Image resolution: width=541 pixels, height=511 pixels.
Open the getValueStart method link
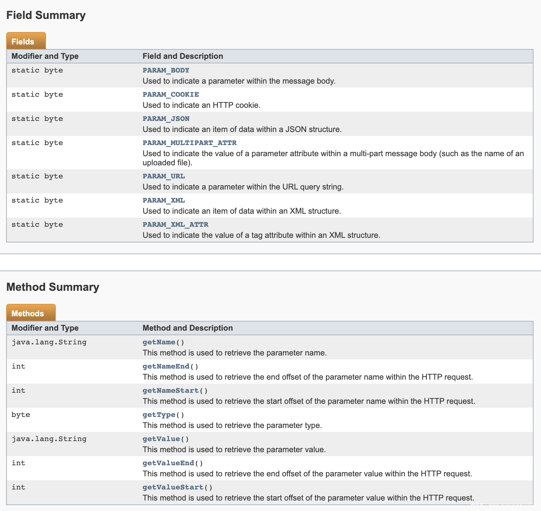[173, 487]
